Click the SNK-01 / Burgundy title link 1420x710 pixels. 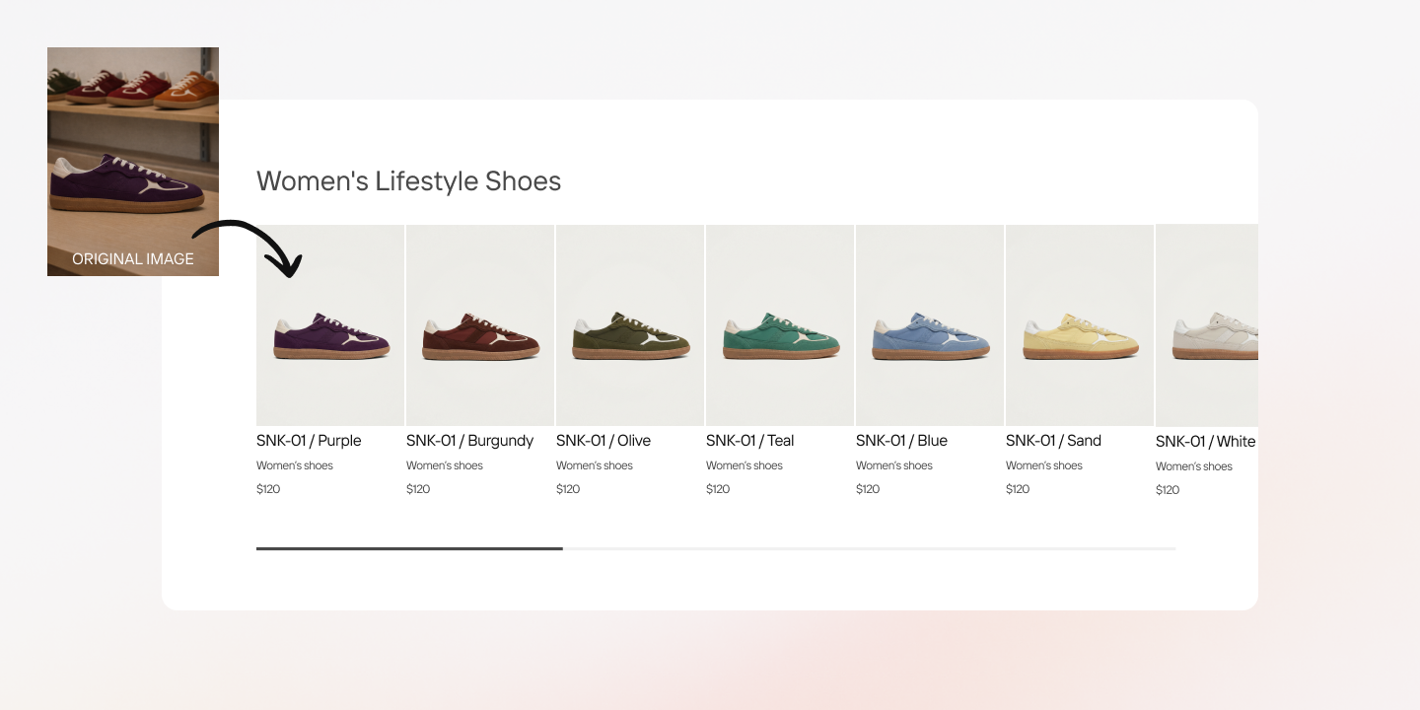tap(469, 441)
